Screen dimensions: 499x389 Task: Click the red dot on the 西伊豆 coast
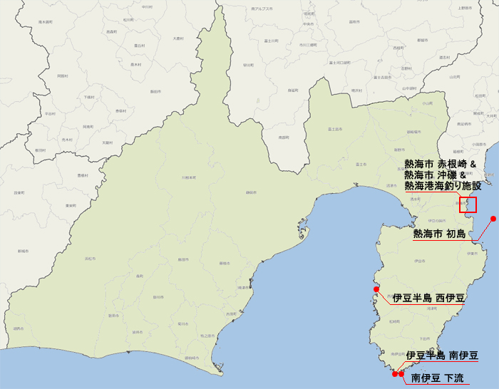(x=376, y=289)
